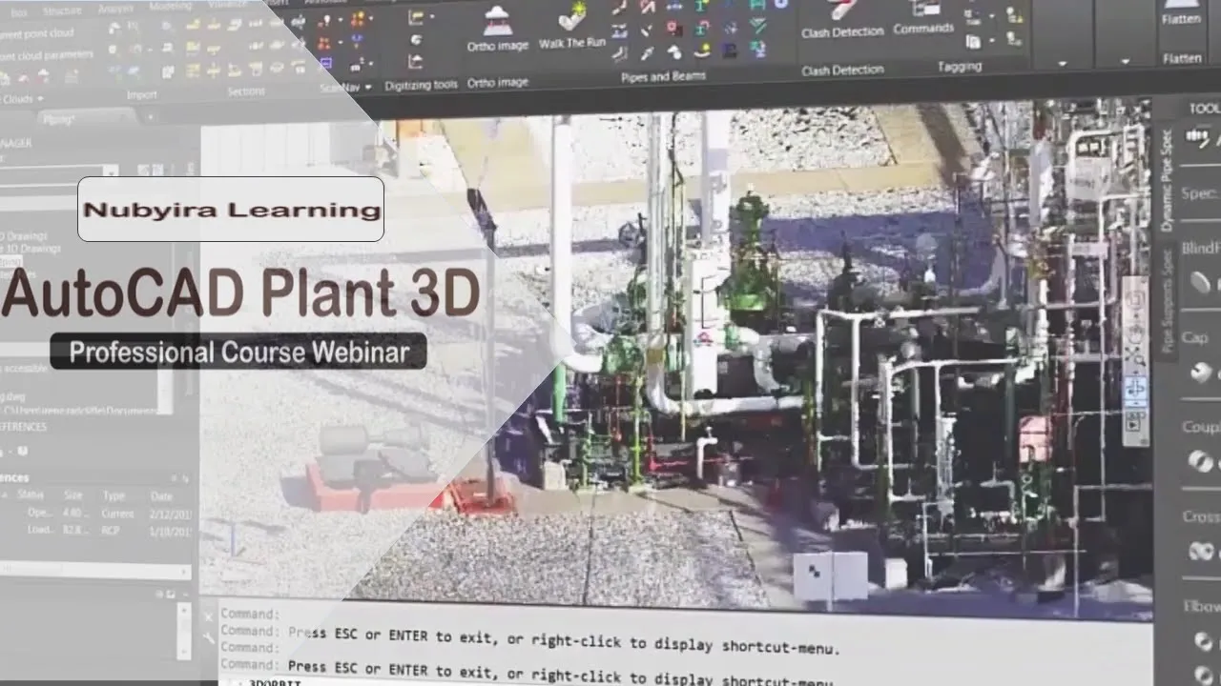Select the Cross fitting icon
Image resolution: width=1221 pixels, height=686 pixels.
[x=1199, y=551]
